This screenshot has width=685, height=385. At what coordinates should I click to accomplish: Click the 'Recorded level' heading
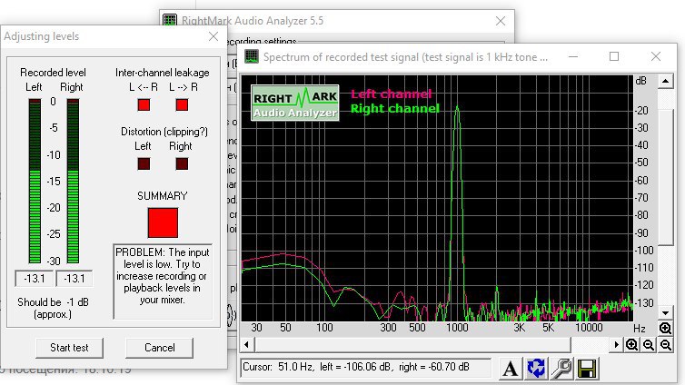(x=53, y=73)
